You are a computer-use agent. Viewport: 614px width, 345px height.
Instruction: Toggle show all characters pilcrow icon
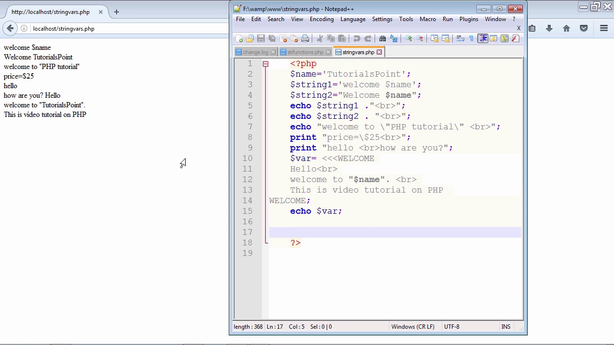tap(471, 39)
